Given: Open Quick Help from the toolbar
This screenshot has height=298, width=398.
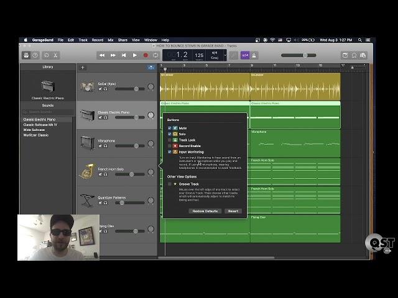Looking at the screenshot, I should (35, 55).
